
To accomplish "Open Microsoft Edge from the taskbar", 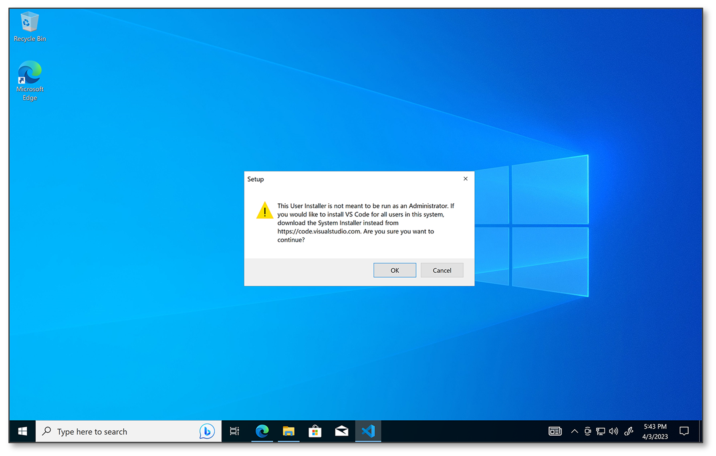I will [262, 431].
